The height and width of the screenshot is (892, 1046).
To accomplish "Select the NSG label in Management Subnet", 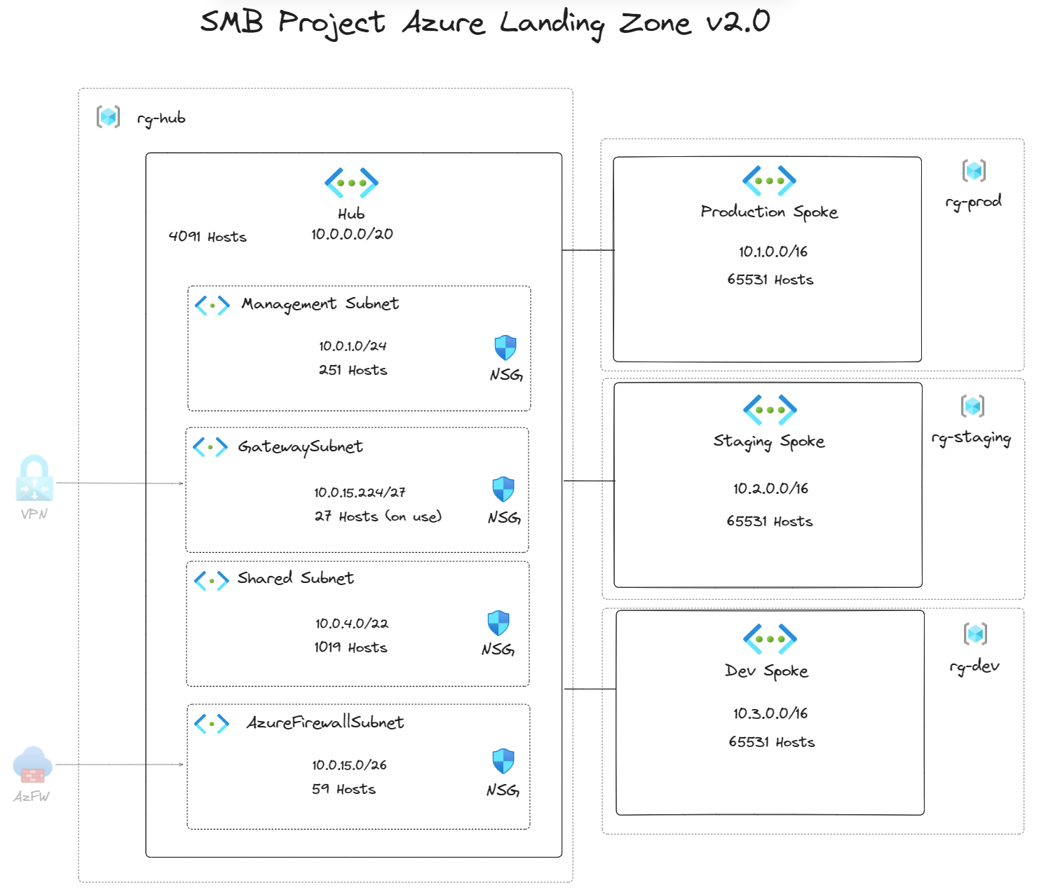I will click(506, 375).
